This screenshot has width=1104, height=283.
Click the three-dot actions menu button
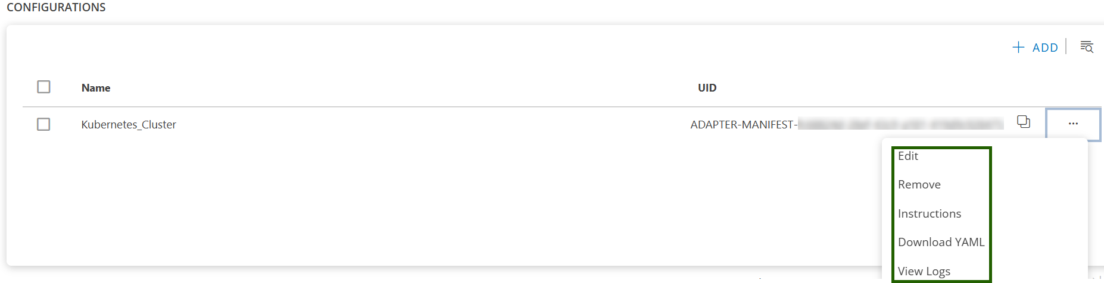[x=1073, y=124]
